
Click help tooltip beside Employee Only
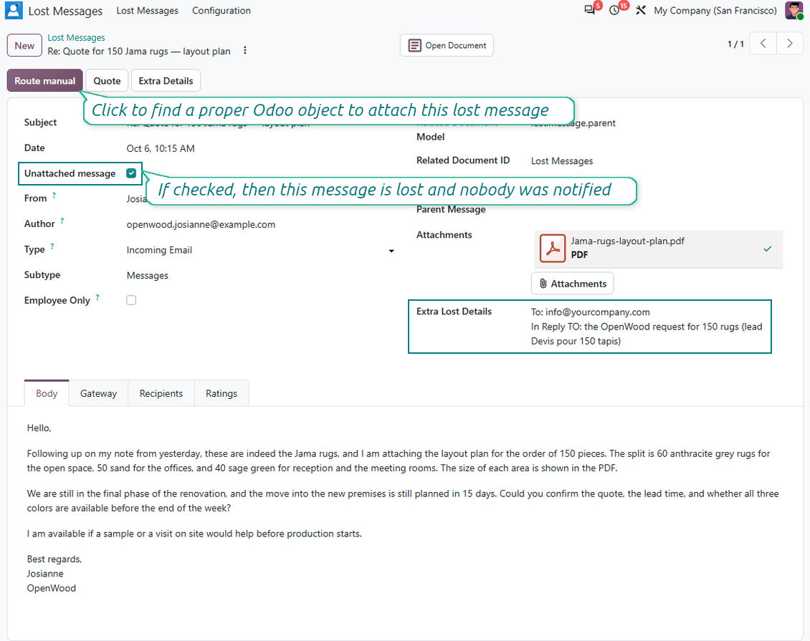pos(97,297)
